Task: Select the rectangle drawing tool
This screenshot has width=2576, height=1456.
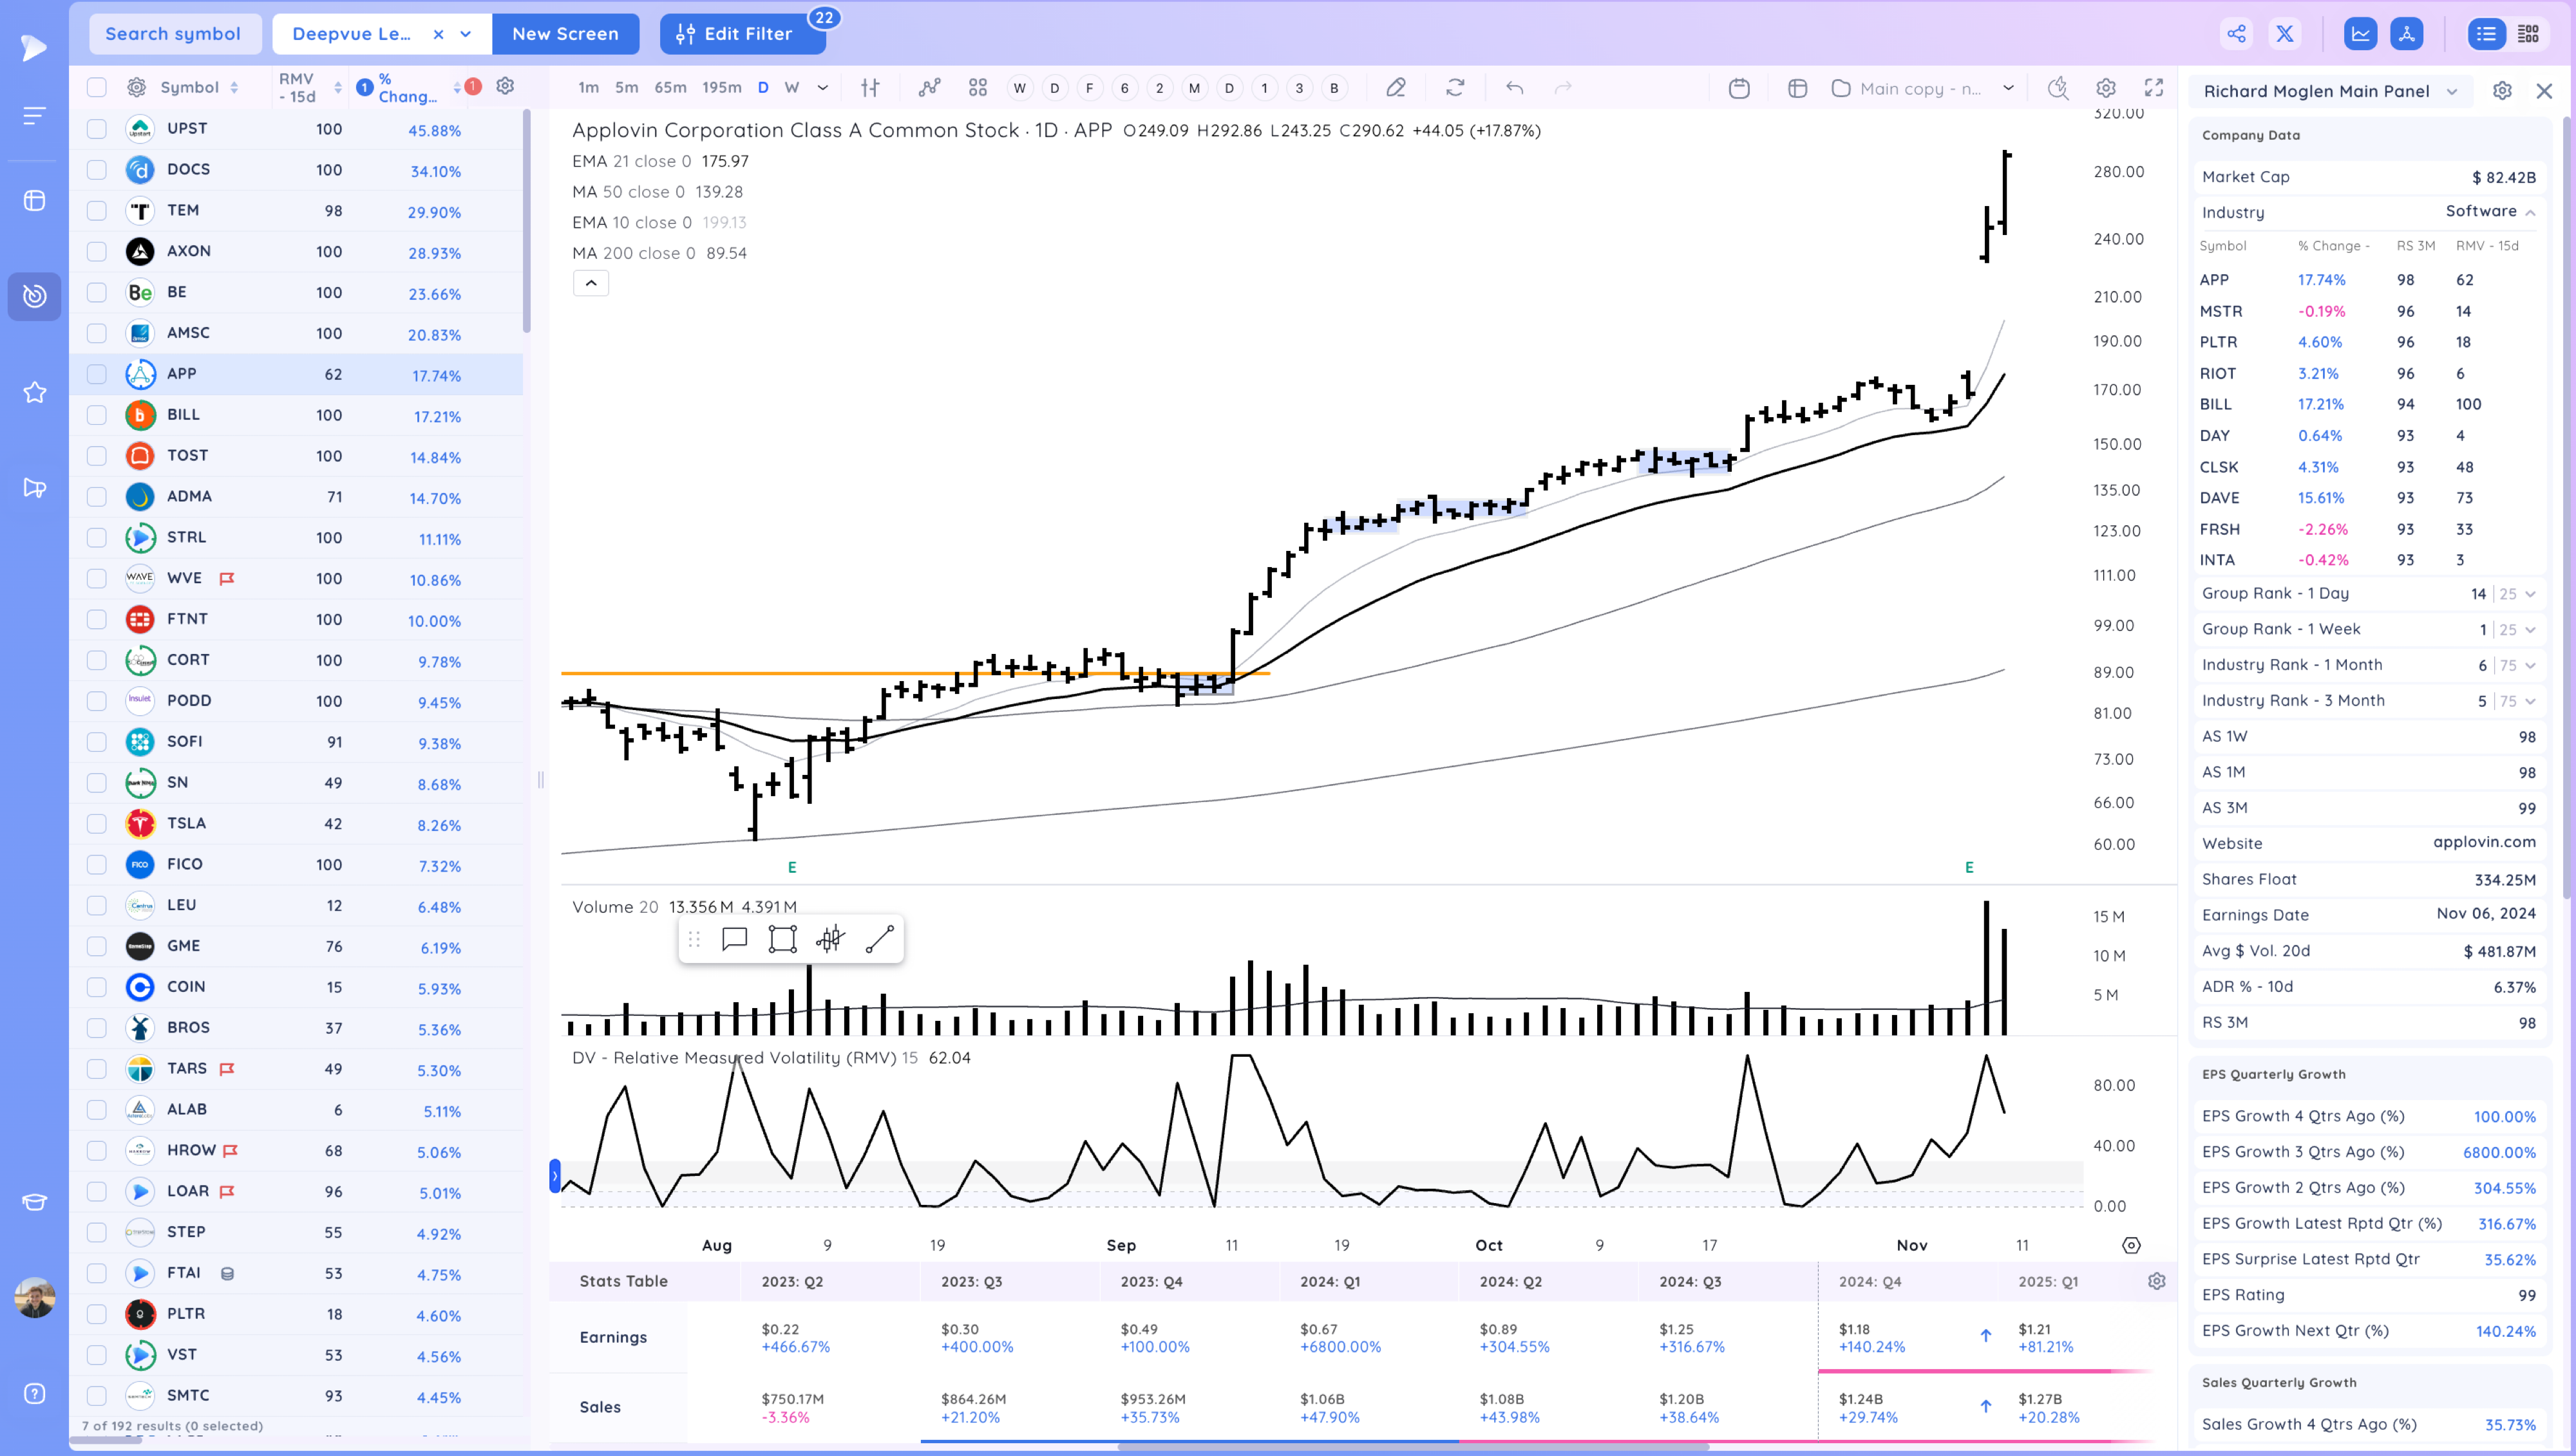Action: tap(782, 939)
